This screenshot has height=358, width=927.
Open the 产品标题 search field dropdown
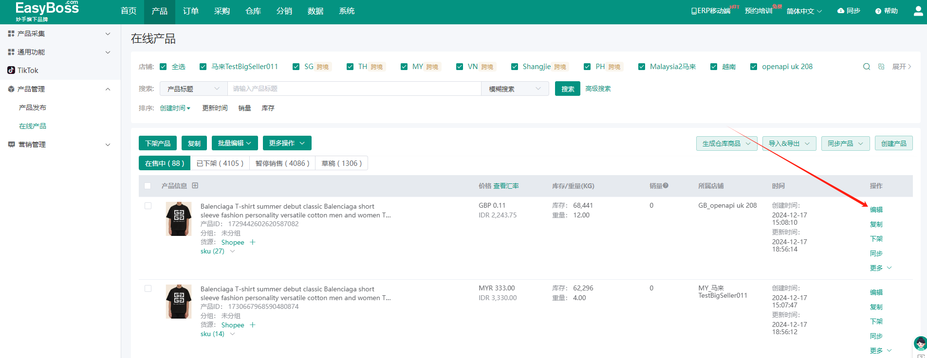click(194, 89)
